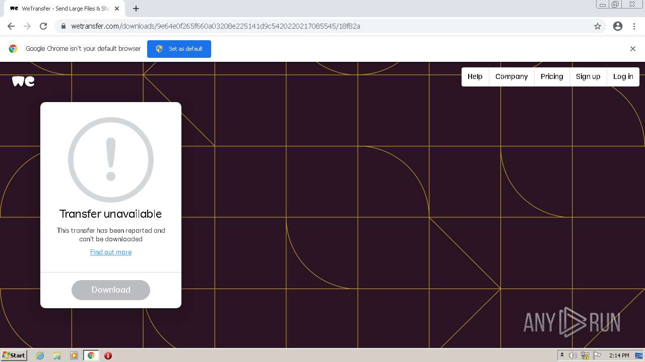Open the Windows Start menu

click(x=14, y=355)
